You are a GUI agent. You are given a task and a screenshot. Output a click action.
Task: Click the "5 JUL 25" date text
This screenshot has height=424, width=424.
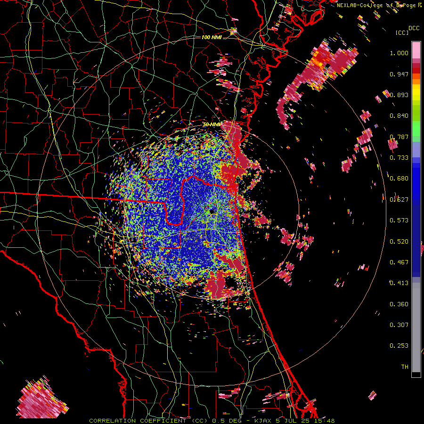tap(294, 421)
